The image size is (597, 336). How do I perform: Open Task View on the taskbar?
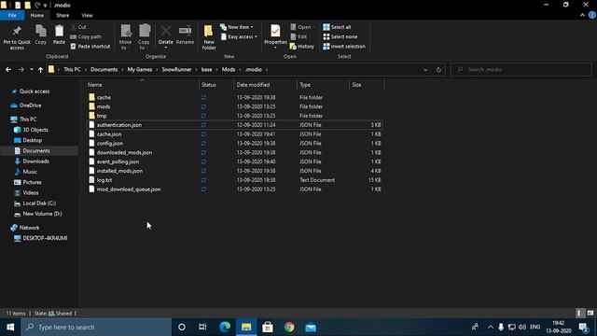(x=202, y=327)
